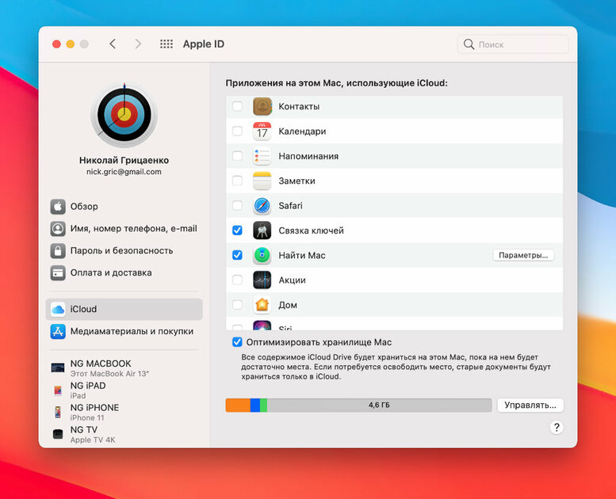Enable the Акции checkbox
The height and width of the screenshot is (499, 616).
tap(237, 280)
